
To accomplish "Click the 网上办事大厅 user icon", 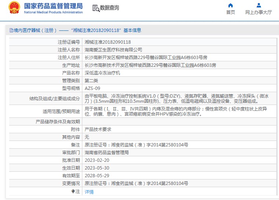I will pos(259,6).
